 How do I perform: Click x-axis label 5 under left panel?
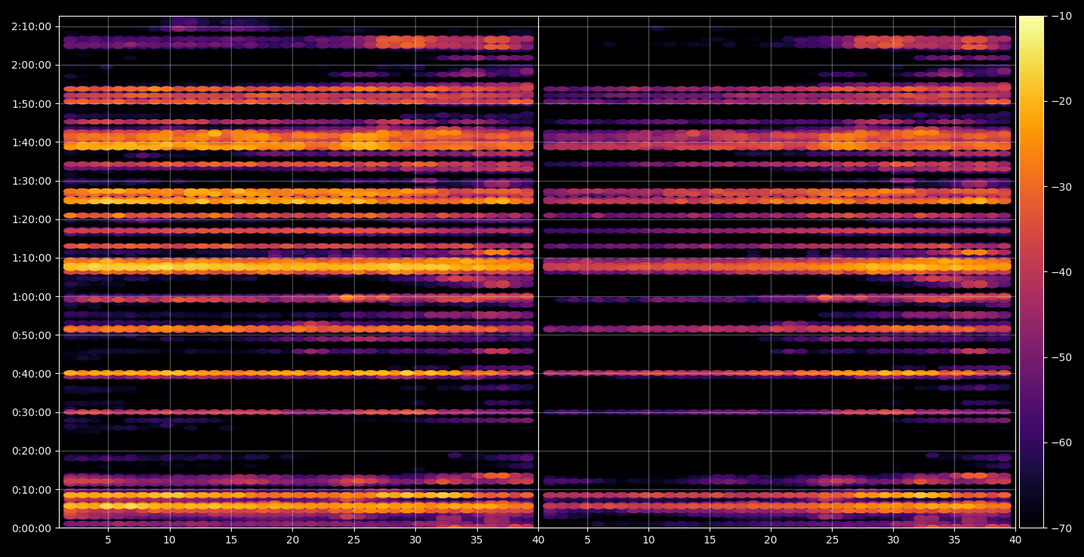(108, 540)
